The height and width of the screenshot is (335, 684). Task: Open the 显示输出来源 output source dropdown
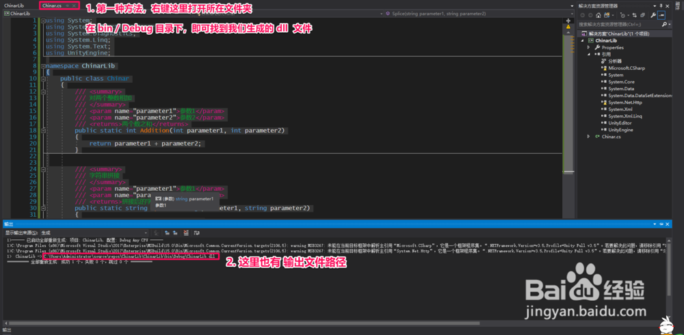click(94, 233)
